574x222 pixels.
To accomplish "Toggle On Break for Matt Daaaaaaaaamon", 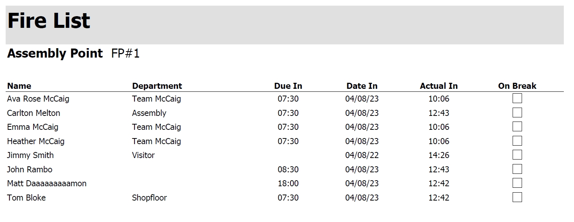I will 517,183.
